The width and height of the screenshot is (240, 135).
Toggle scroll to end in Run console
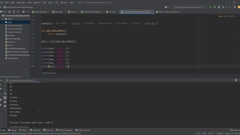click(x=5, y=97)
